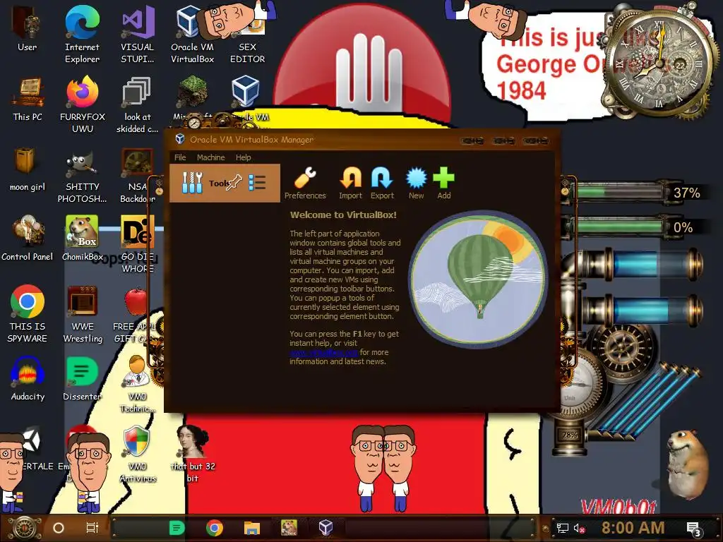Screen dimensions: 723x542
Task: Select the Chrome 'THIS IS SPYWARE' shortcut
Action: click(x=28, y=313)
